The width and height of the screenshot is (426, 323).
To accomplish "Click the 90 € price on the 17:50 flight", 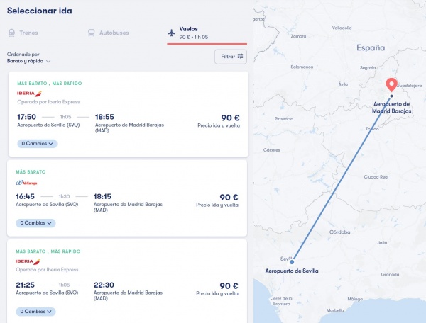I will click(229, 118).
